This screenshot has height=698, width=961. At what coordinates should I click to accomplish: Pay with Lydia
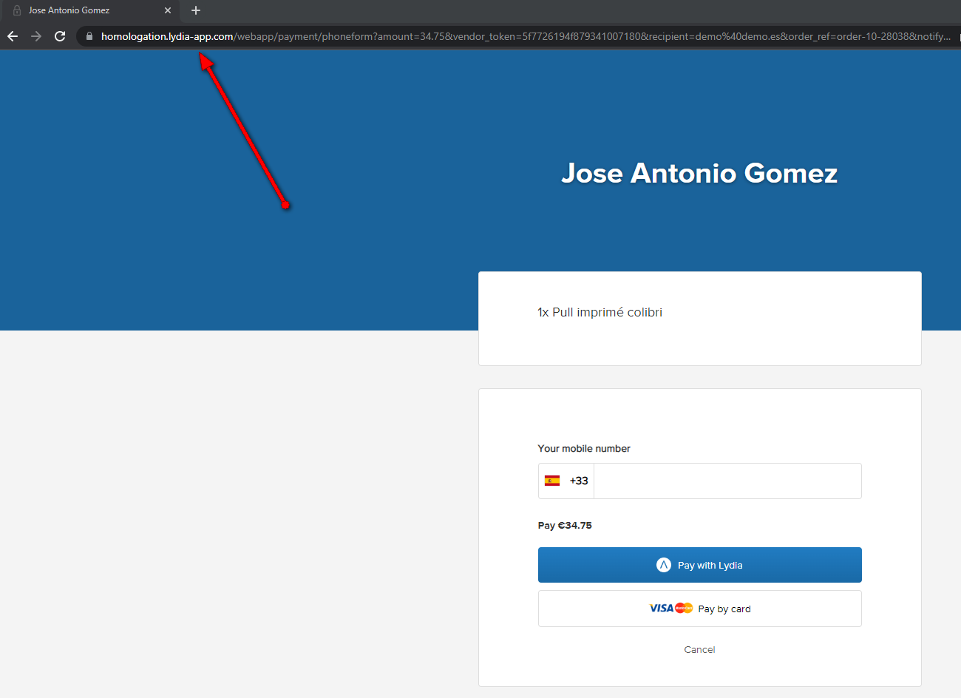coord(699,565)
